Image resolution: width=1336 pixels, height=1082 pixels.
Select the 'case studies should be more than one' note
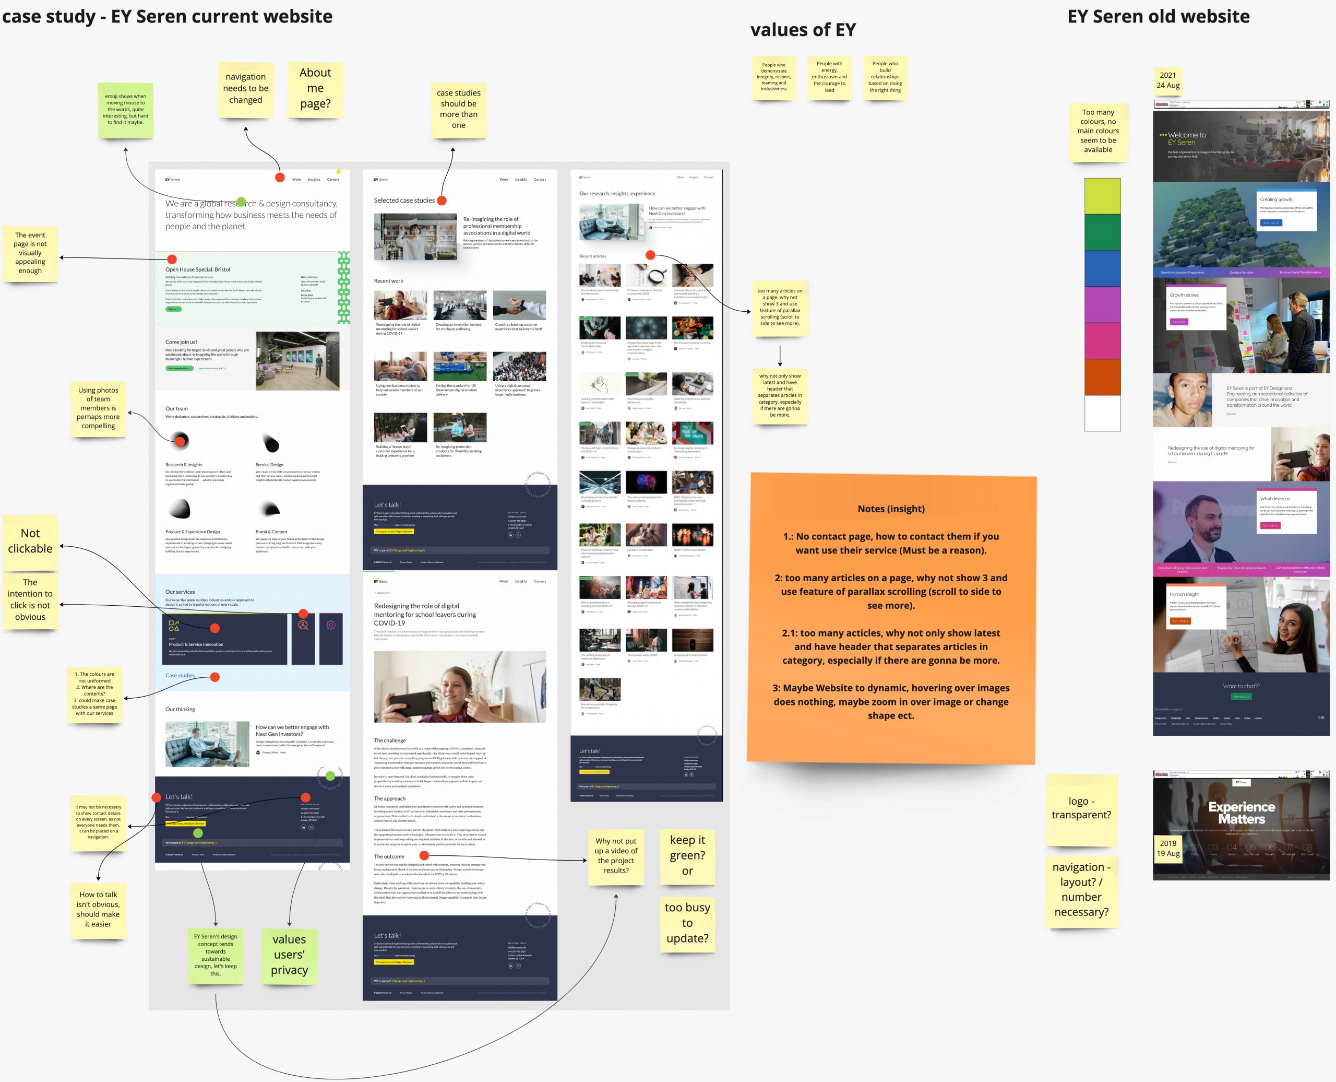pos(458,110)
